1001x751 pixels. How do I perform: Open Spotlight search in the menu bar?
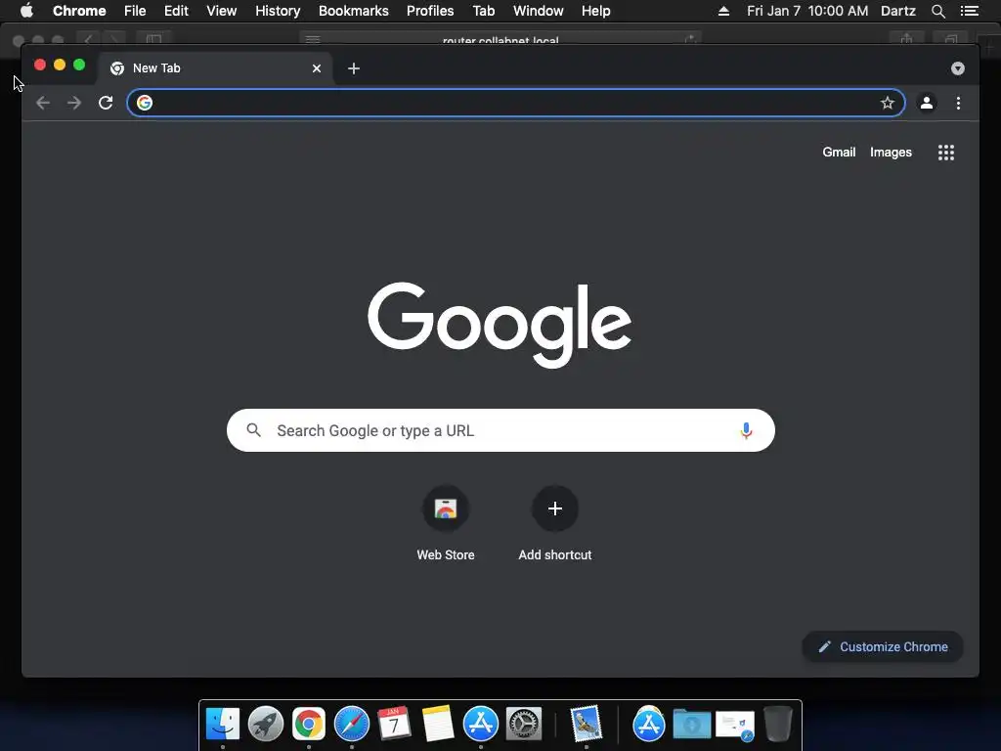pyautogui.click(x=937, y=11)
